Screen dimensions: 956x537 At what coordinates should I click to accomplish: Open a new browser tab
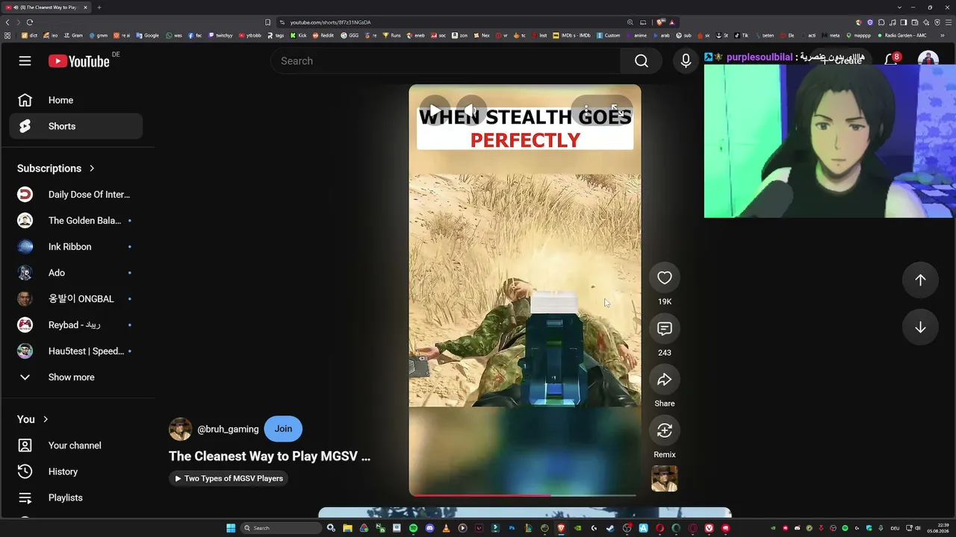(x=99, y=7)
